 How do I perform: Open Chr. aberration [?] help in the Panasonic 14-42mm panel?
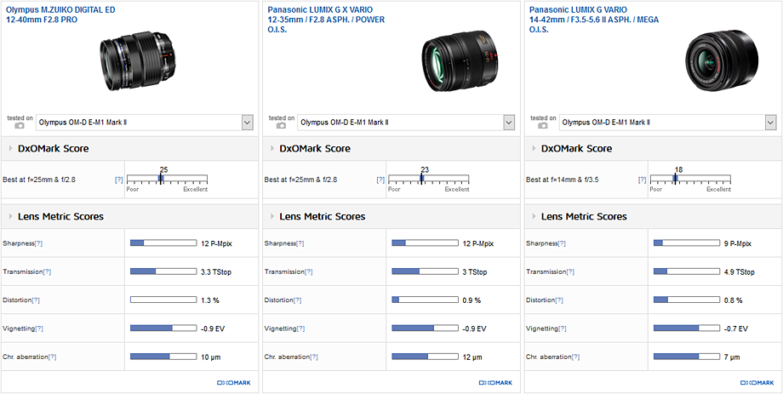coord(575,357)
